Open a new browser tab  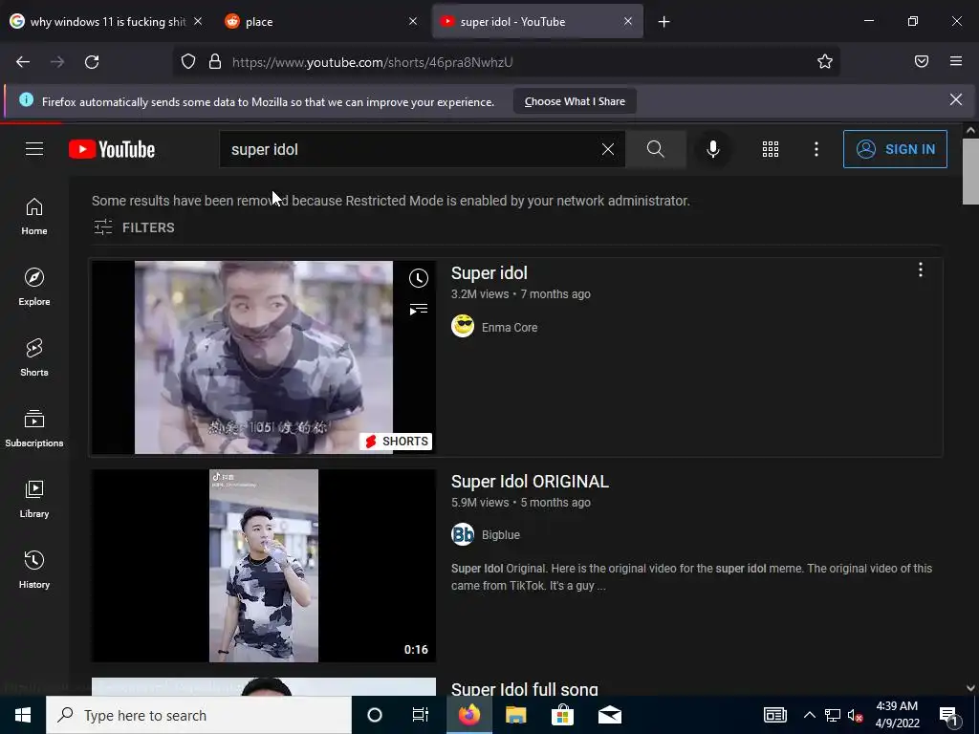[664, 22]
